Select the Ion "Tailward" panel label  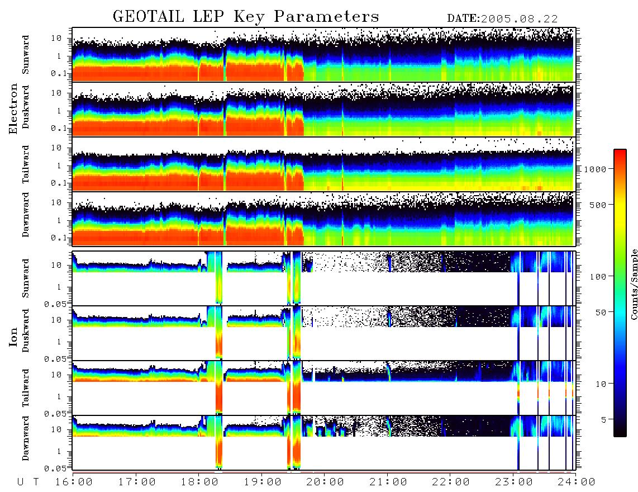26,388
